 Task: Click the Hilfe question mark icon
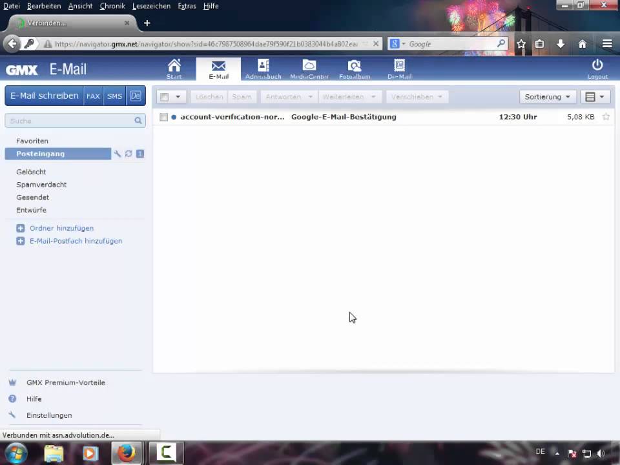(x=12, y=398)
